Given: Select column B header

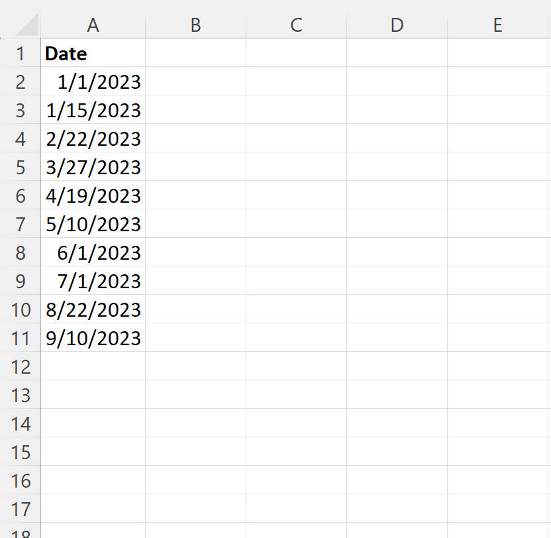Looking at the screenshot, I should [195, 25].
